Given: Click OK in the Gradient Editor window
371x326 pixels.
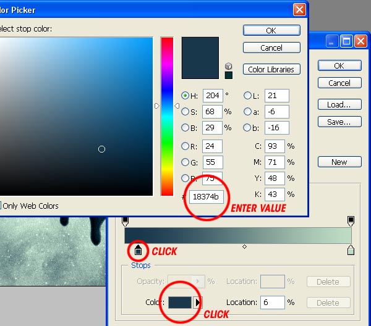Looking at the screenshot, I should 339,65.
